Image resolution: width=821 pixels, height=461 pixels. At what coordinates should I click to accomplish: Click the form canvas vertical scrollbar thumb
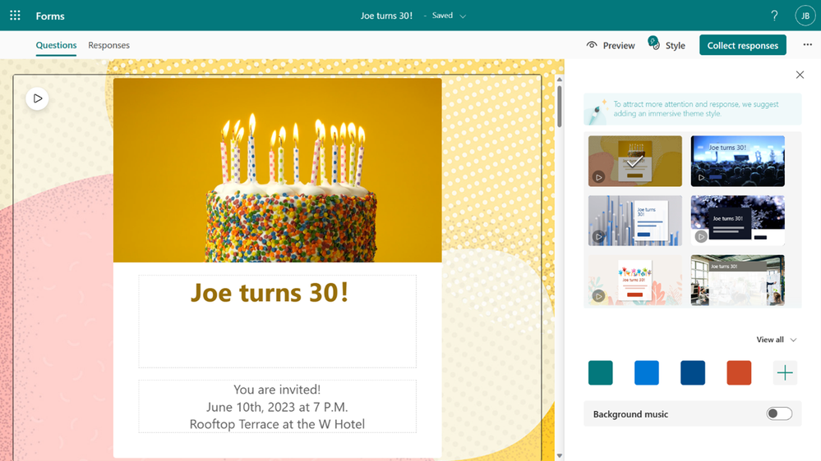coord(559,106)
